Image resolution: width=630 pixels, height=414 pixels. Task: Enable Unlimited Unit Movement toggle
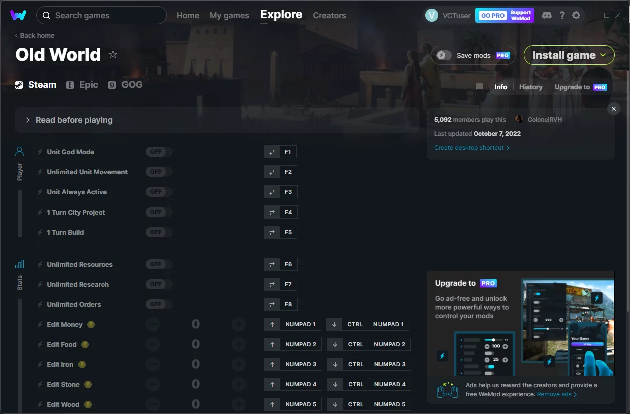(159, 172)
